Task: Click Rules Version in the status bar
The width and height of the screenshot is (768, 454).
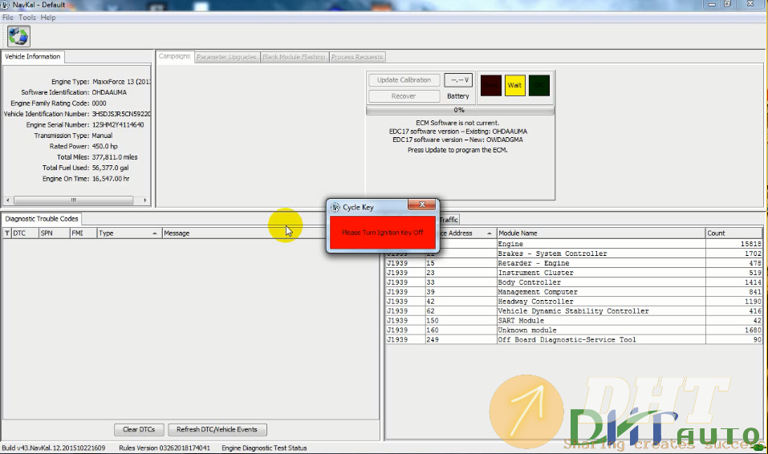Action: (x=165, y=448)
